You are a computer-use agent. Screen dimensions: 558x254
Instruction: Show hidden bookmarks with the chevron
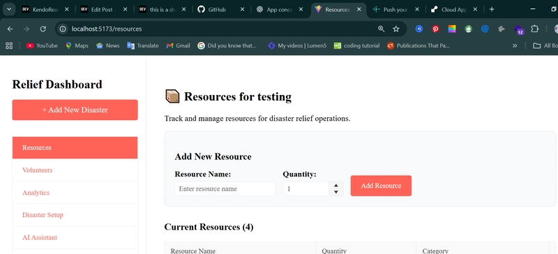[x=515, y=45]
